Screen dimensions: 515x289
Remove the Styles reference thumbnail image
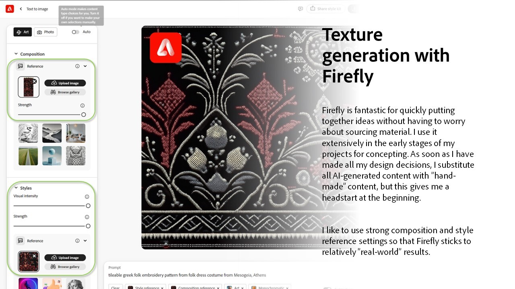(34, 256)
